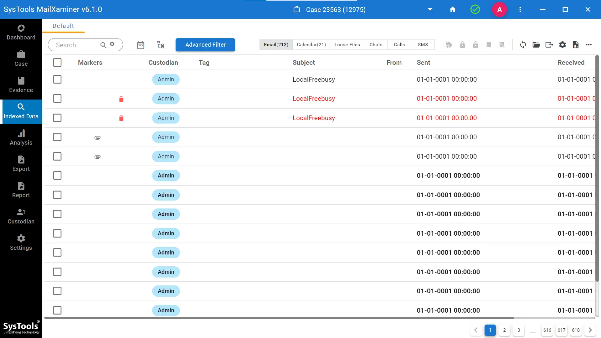Open the calendar date filter icon
Image resolution: width=601 pixels, height=338 pixels.
point(141,45)
